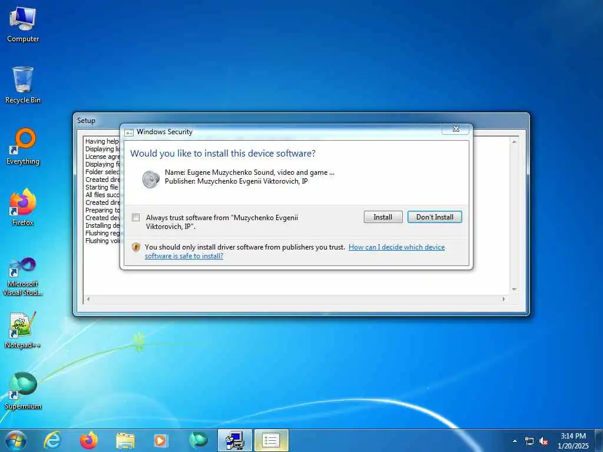
Task: Click the Name: Eugene Muzychenko Sound text
Action: point(250,172)
